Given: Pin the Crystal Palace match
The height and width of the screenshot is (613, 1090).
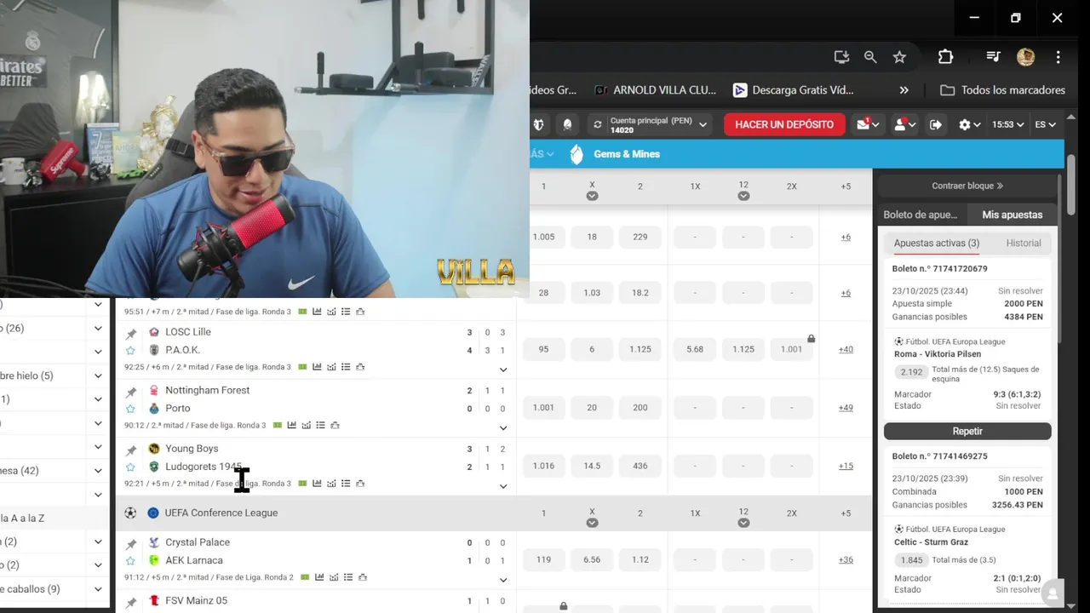Looking at the screenshot, I should (x=131, y=544).
